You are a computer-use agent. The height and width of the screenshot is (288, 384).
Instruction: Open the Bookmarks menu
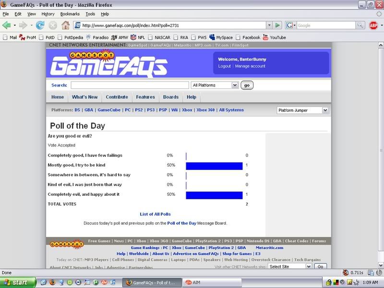coord(70,14)
